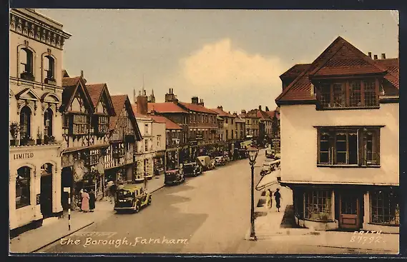Click the striped beacon pole on the pavement

(68, 208)
